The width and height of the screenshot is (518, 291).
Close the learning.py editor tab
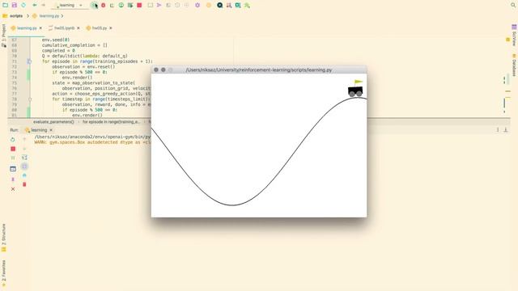pos(40,28)
